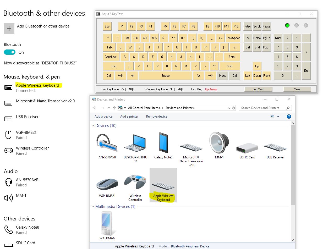
Task: Open the address bar history dropdown
Action: coord(229,108)
